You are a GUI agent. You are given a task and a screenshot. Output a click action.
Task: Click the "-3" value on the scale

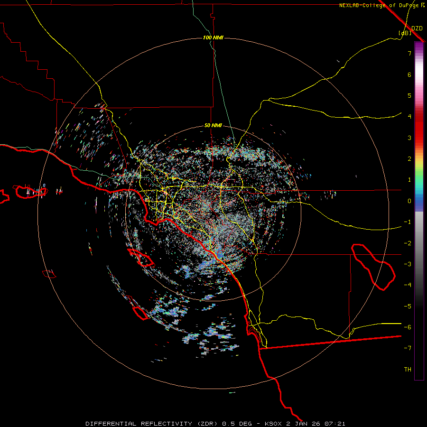click(x=408, y=264)
